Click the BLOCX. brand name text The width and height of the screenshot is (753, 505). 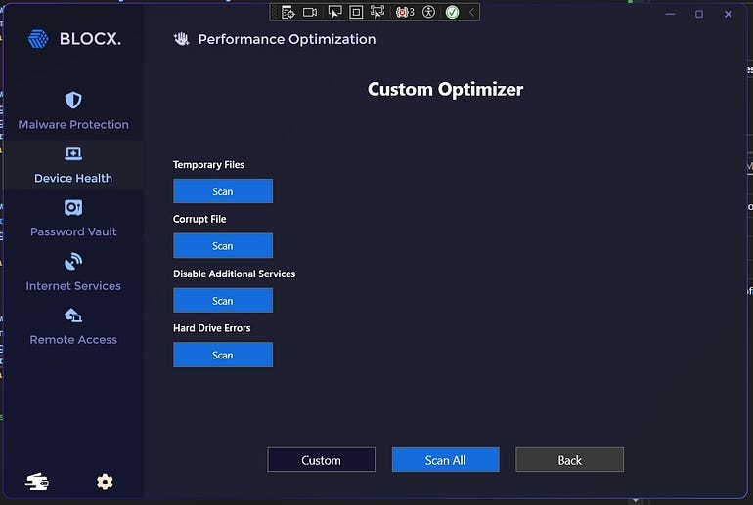point(90,39)
